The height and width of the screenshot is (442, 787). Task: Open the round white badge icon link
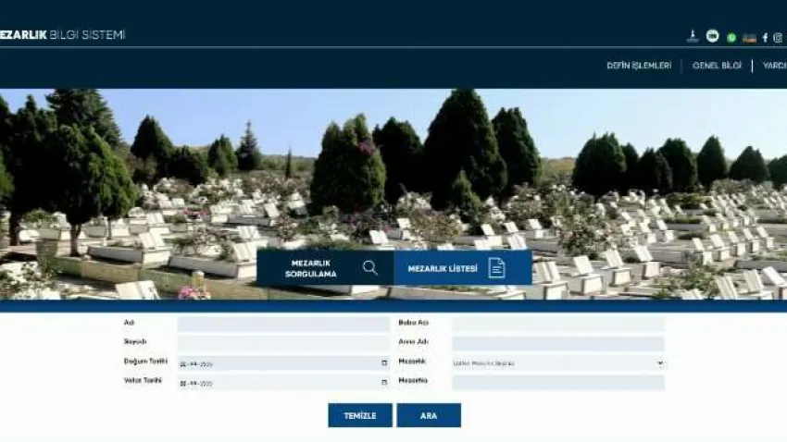click(x=712, y=37)
